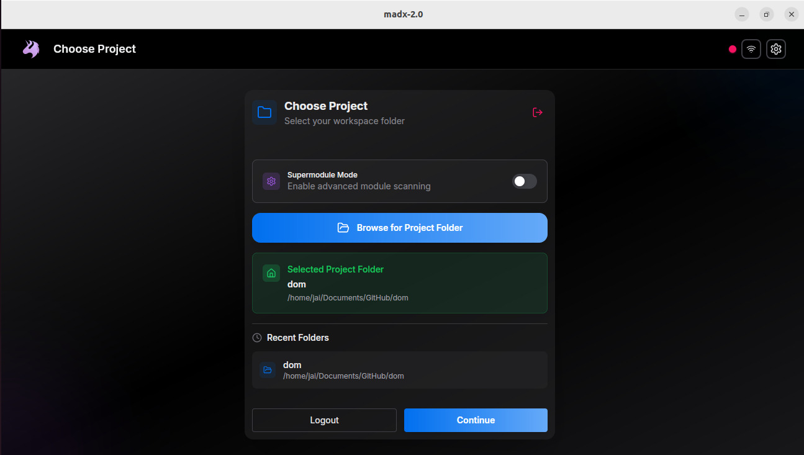This screenshot has width=804, height=455.
Task: Open settings via the gear icon
Action: point(776,49)
